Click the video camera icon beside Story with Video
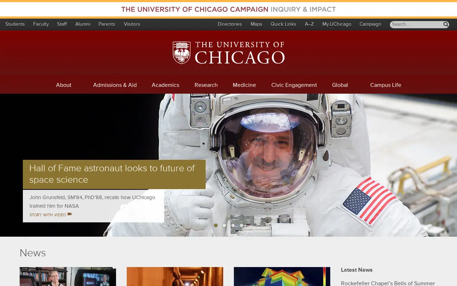The image size is (457, 286). [x=70, y=214]
